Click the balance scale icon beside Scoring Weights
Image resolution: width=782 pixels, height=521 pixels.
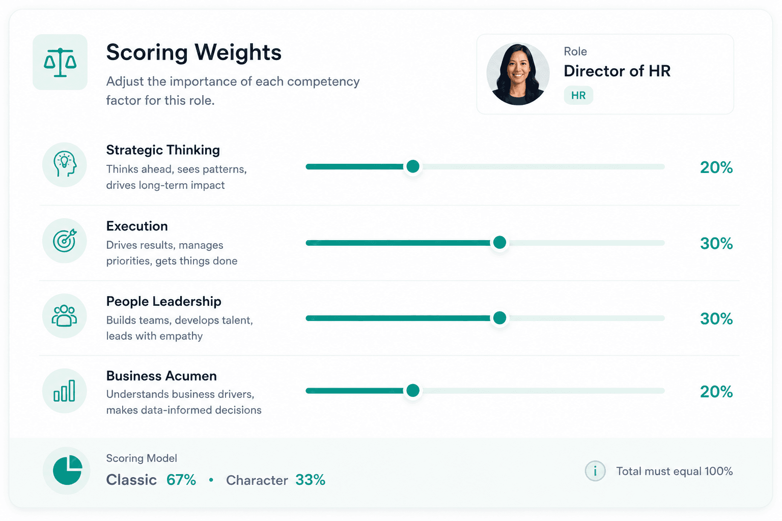click(x=60, y=62)
